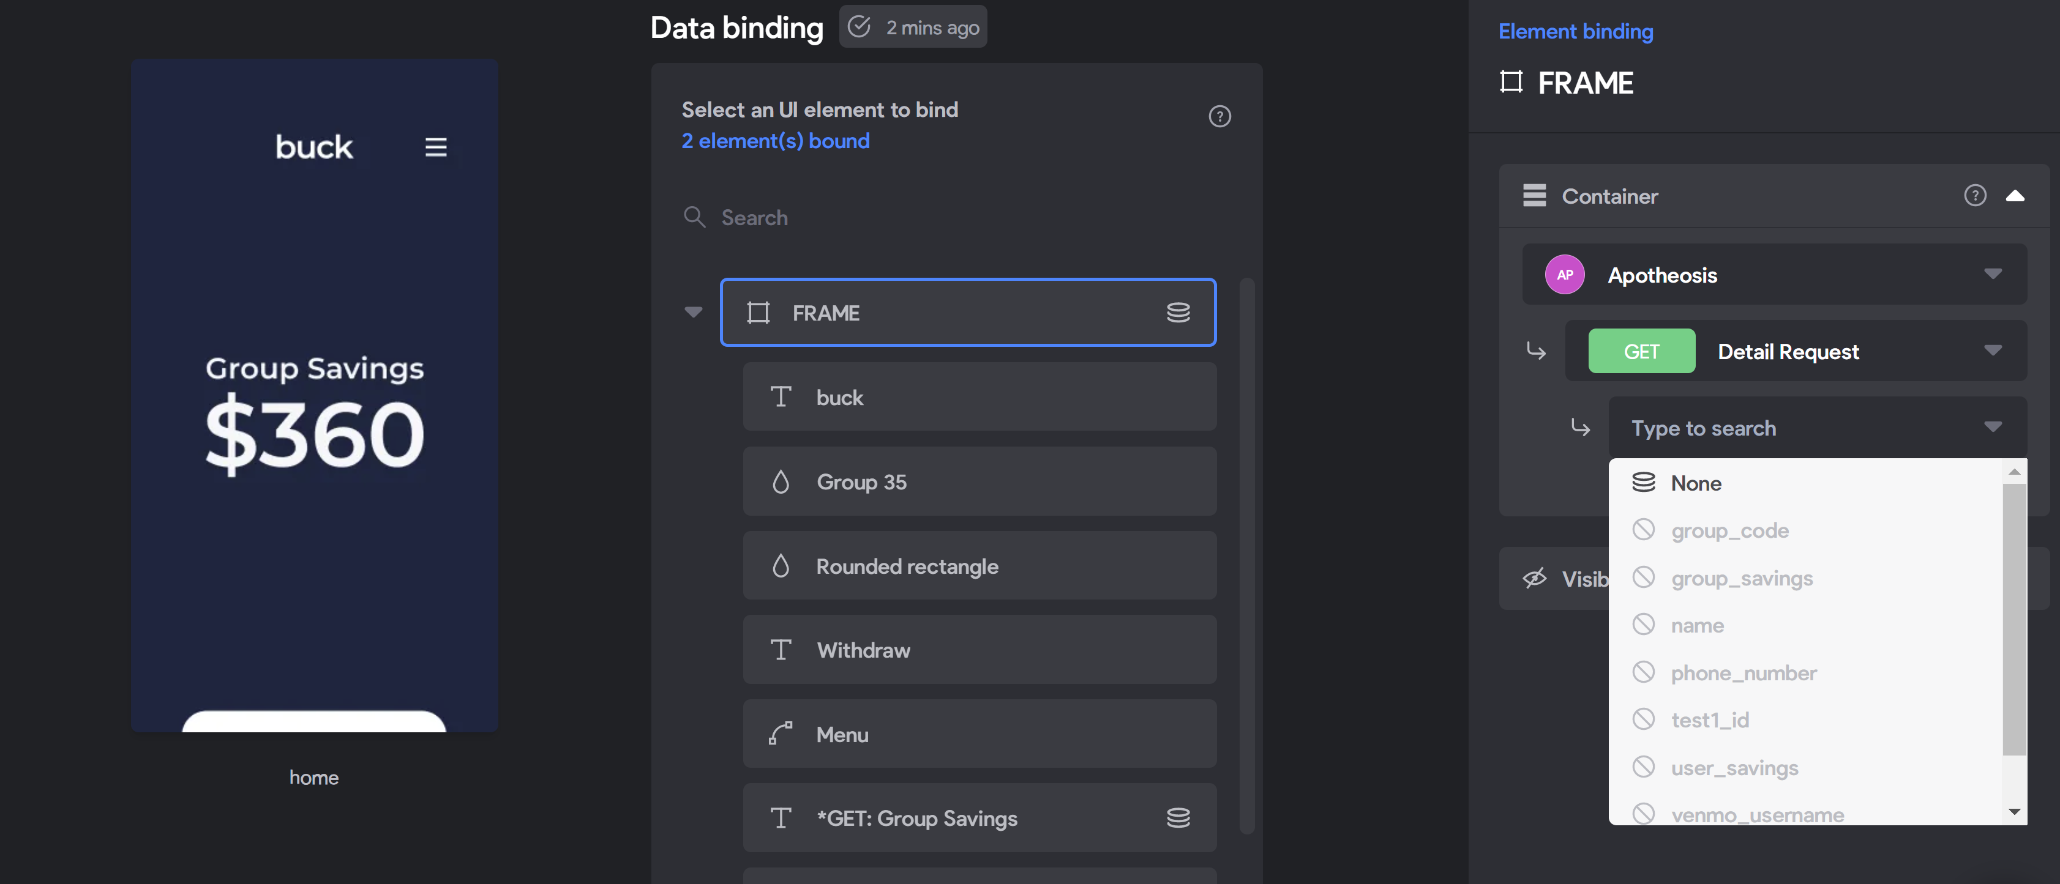Screen dimensions: 2060x884
Task: Click the droplet icon on Rounded rectangle row
Action: click(781, 566)
